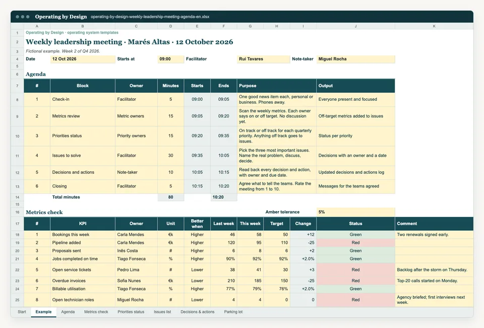Viewport: 484px width, 328px height.
Task: Click 'Off-target metrics added to issues' cell
Action: (x=355, y=116)
